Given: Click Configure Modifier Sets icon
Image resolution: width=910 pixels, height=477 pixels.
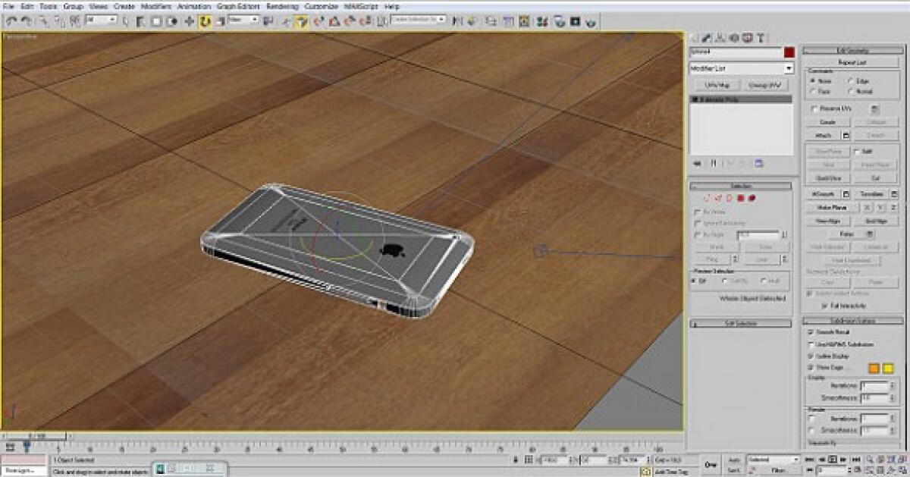Looking at the screenshot, I should click(x=759, y=163).
